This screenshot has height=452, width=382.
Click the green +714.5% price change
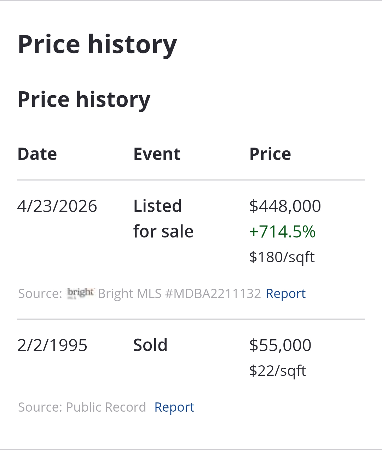[x=282, y=231]
